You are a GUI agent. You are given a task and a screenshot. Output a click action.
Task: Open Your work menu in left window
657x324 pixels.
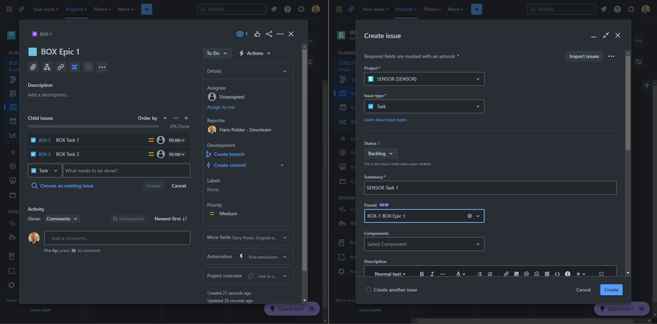click(x=45, y=9)
